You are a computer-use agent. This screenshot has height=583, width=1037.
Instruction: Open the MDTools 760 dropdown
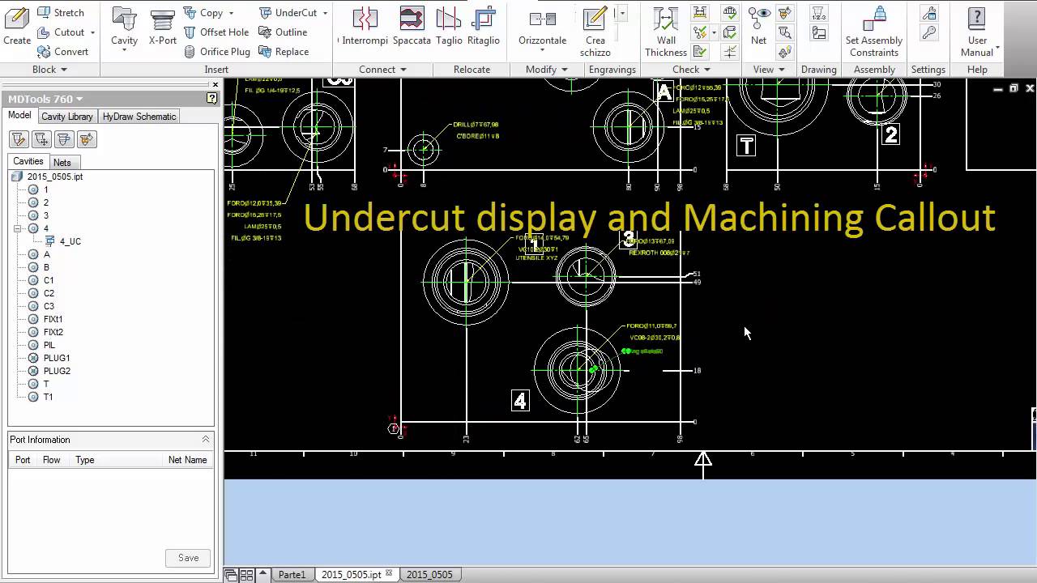coord(79,100)
